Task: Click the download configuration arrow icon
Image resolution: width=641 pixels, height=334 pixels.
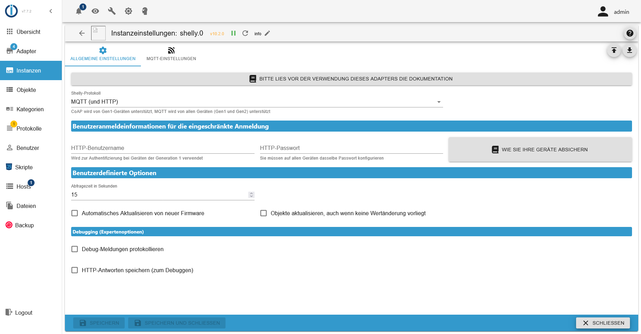Action: coord(630,50)
